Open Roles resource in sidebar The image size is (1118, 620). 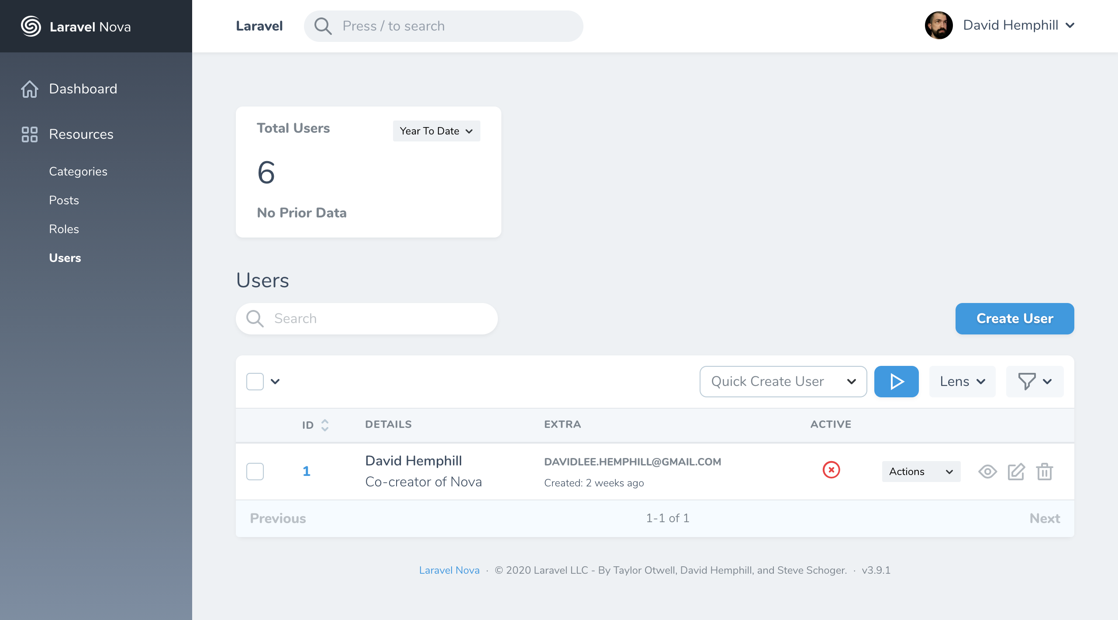click(x=64, y=229)
